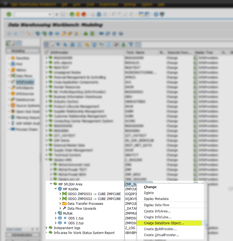Click the Independent logs InfoArea icon
233x241 pixels.
[50, 228]
